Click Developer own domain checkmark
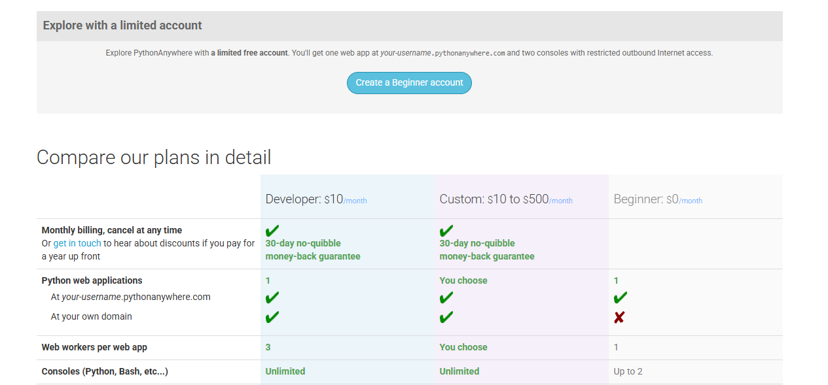 [x=272, y=317]
